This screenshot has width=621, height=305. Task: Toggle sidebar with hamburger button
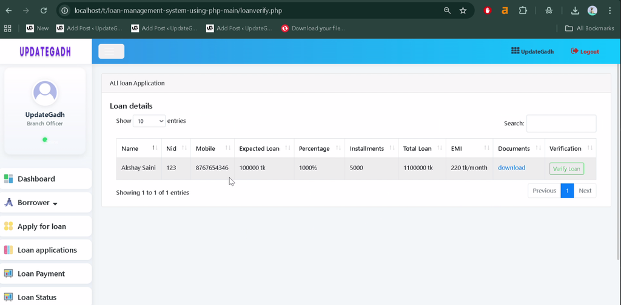(x=112, y=51)
